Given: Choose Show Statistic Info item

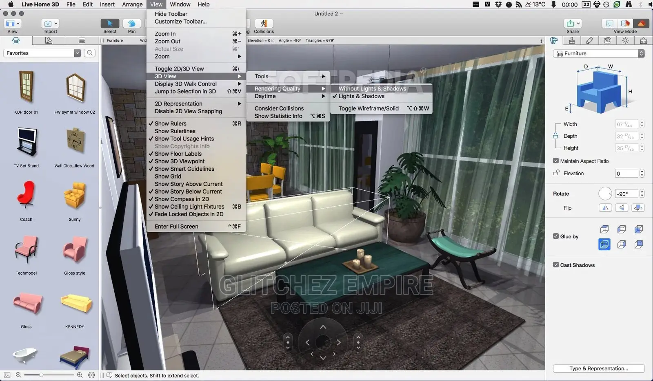Looking at the screenshot, I should (x=288, y=116).
